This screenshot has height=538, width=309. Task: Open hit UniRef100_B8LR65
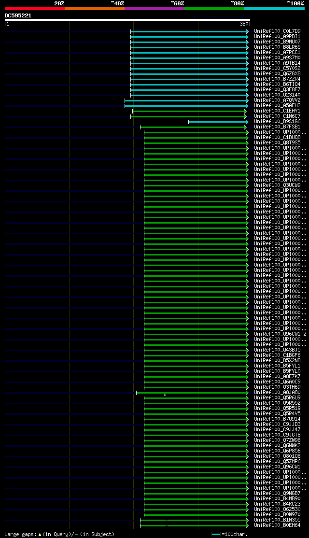278,47
